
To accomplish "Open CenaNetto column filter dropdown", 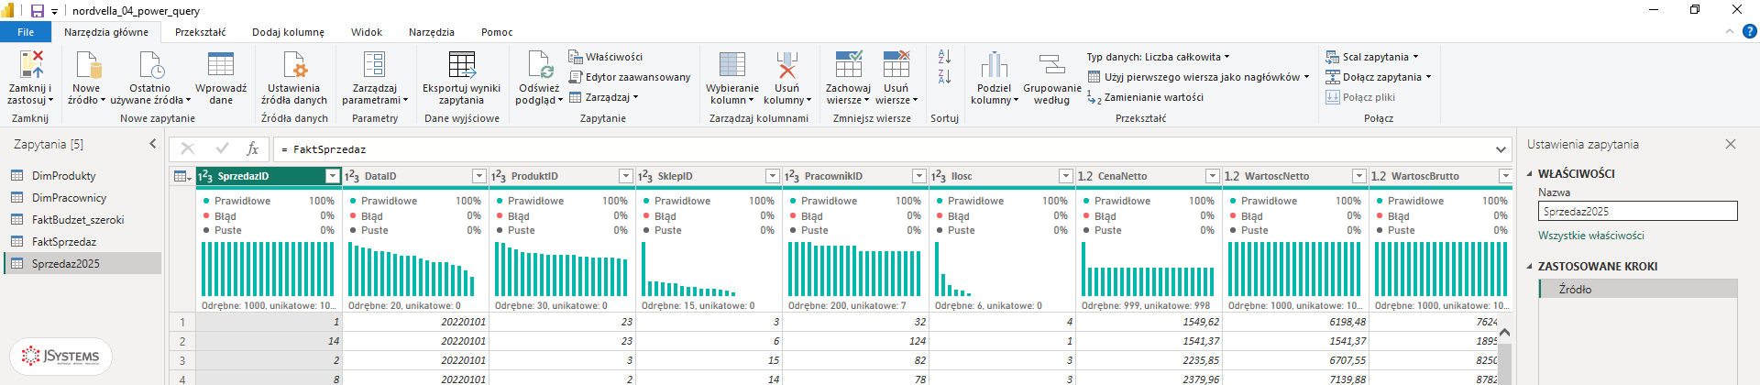I will 1212,176.
